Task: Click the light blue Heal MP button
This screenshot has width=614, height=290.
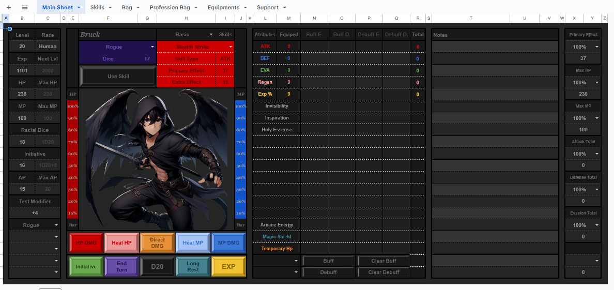Action: tap(193, 243)
